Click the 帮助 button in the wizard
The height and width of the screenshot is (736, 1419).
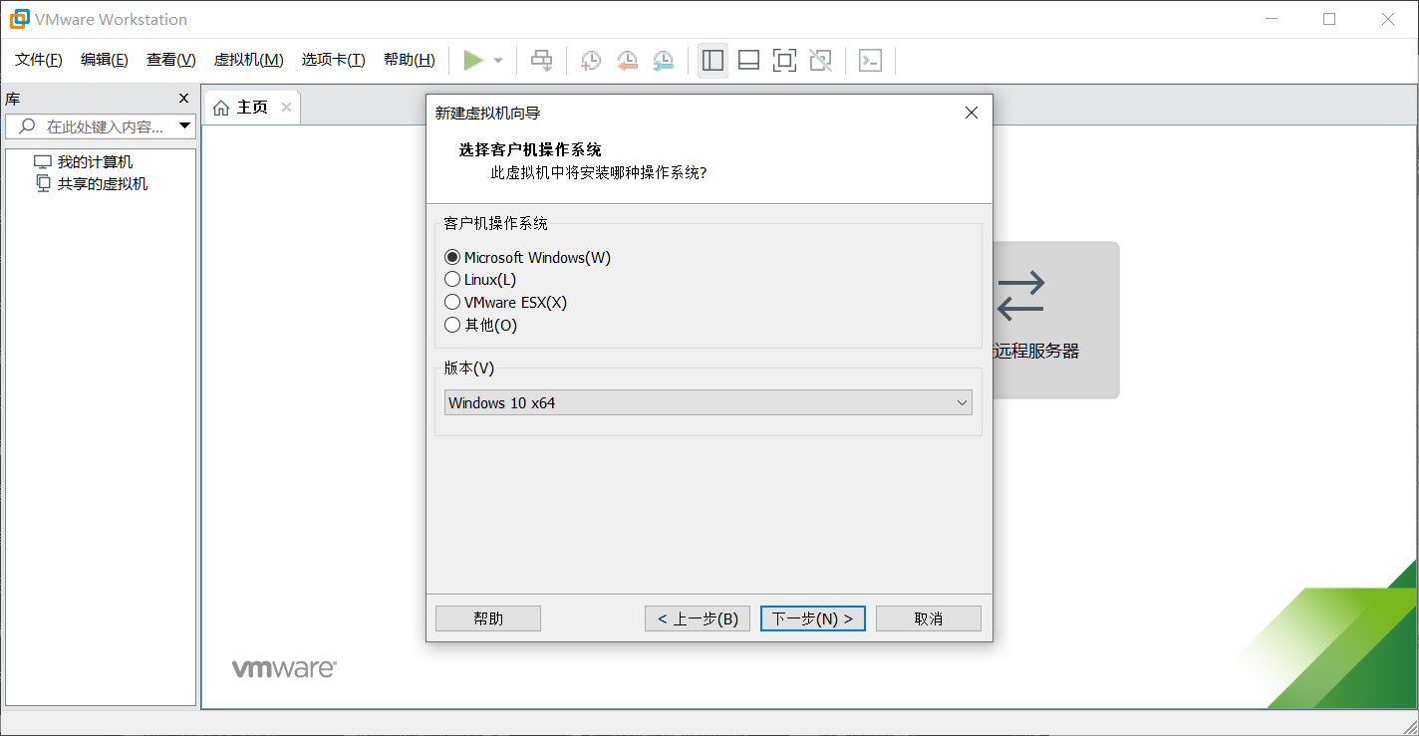pyautogui.click(x=488, y=618)
